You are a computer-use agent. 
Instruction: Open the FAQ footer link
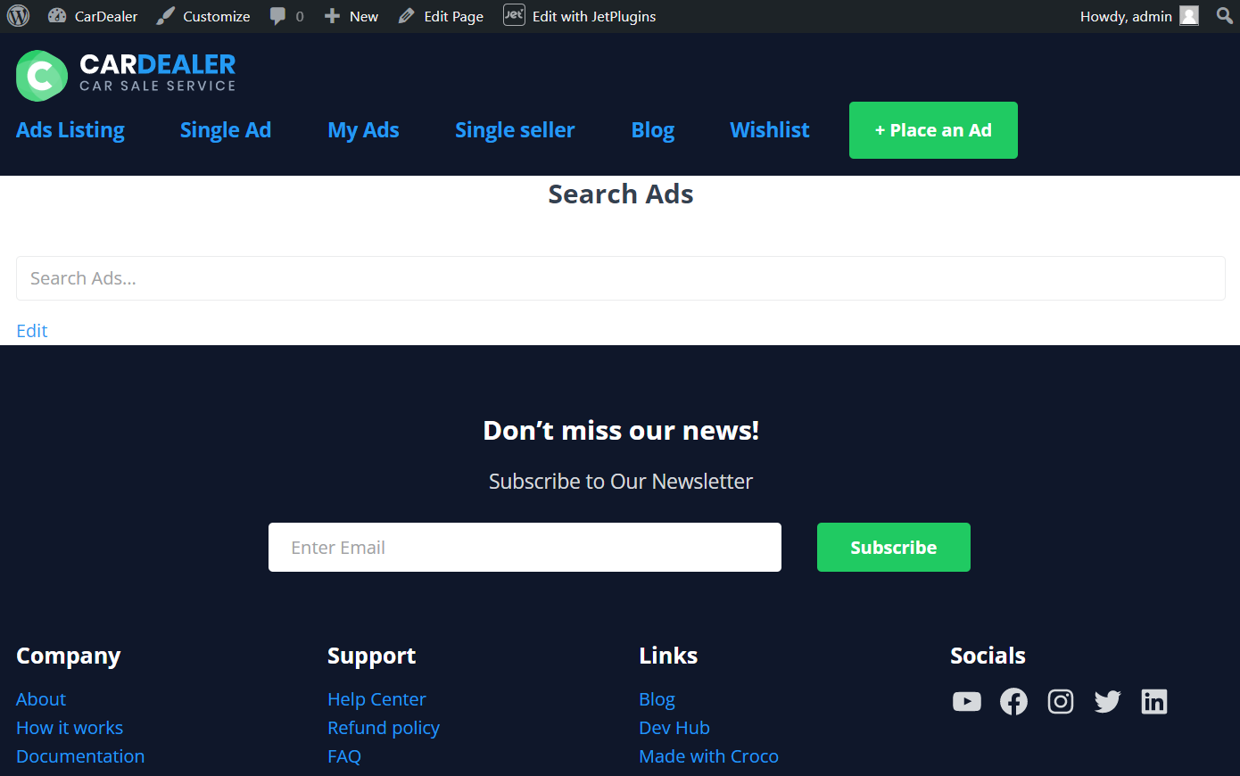point(344,756)
